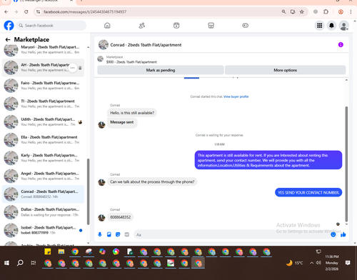Open View buyer profile link
The height and width of the screenshot is (280, 357).
pos(236,96)
